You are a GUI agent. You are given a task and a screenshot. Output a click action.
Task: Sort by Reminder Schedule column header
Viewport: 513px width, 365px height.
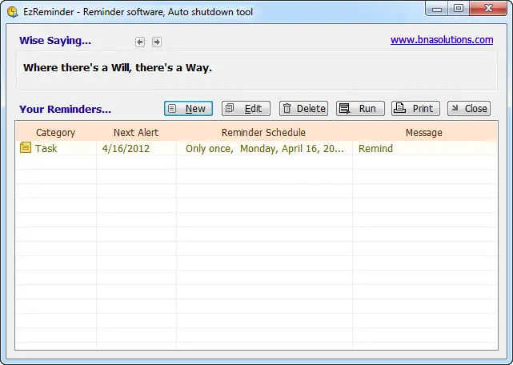coord(263,132)
